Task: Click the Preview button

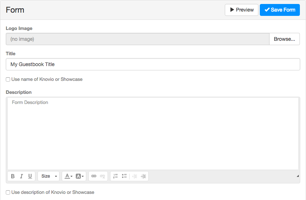Action: [241, 10]
